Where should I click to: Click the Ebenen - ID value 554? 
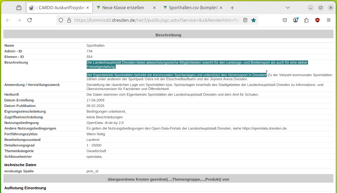click(x=90, y=57)
